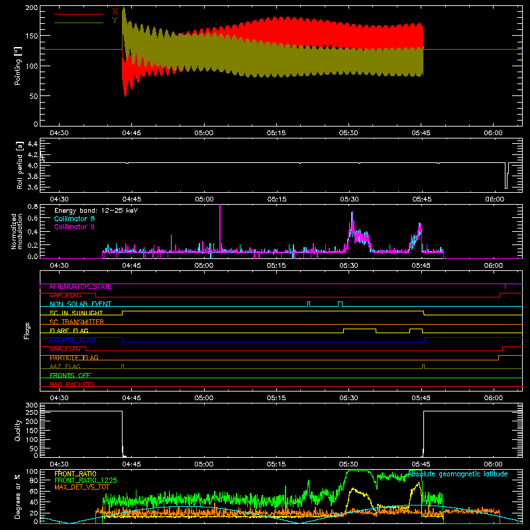
Task: Click the Roll period [s] axis title
Action: click(20, 165)
